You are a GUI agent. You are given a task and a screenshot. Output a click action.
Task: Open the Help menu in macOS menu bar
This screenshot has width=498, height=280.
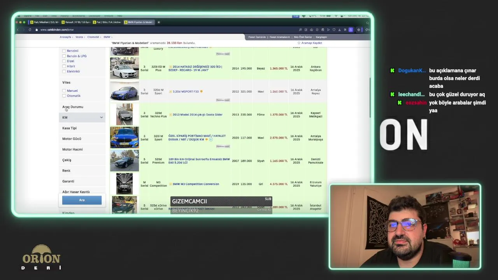pos(119,16)
